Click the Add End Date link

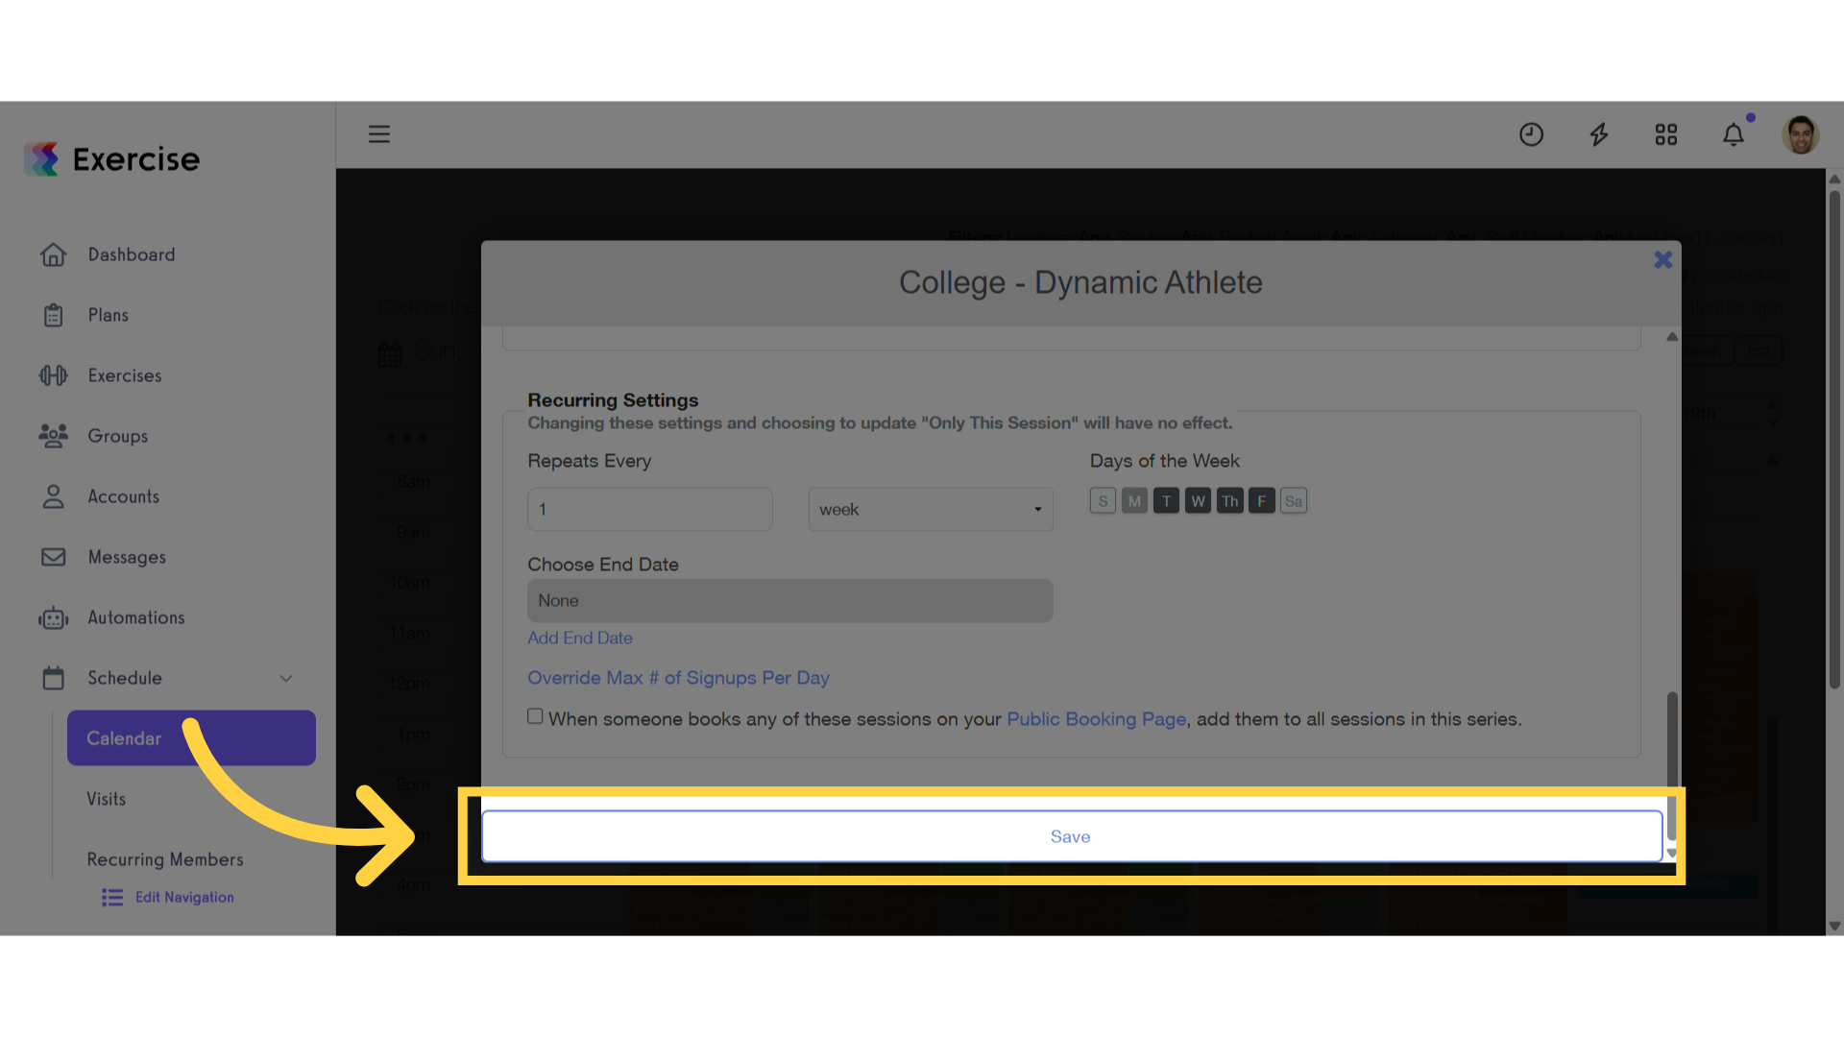click(580, 639)
